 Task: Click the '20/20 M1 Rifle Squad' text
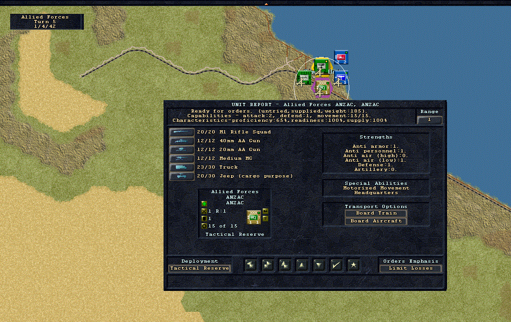(233, 132)
